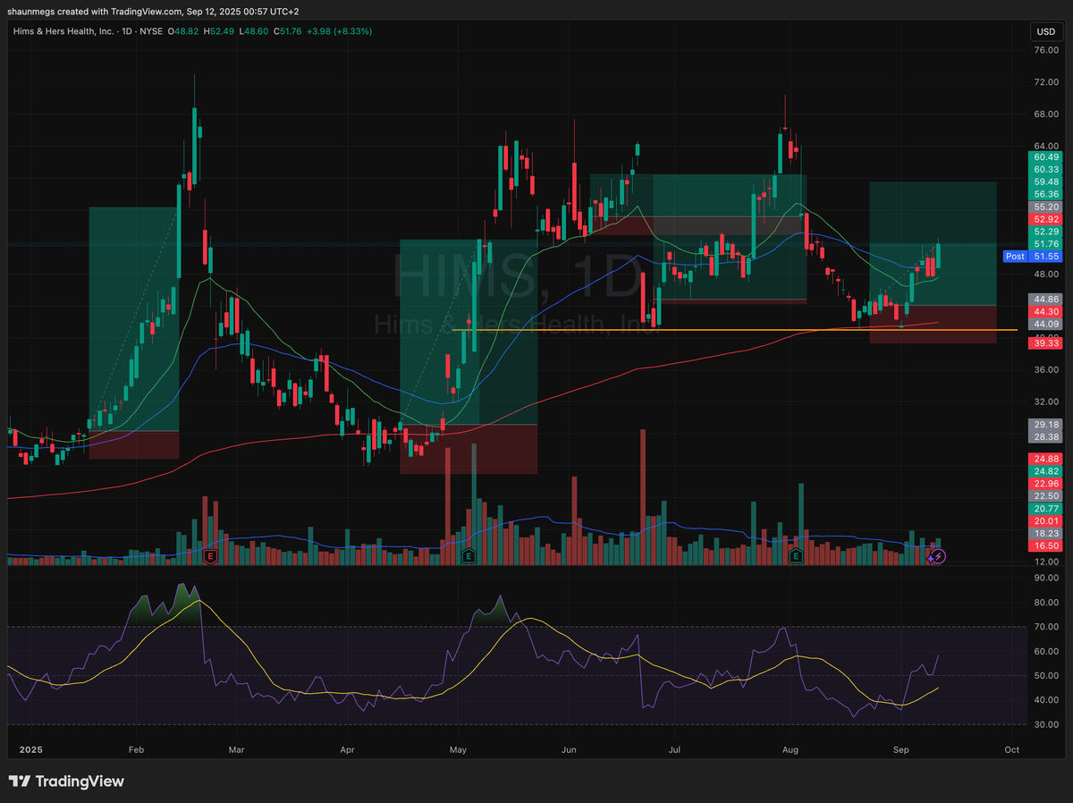
Task: Select the 29.18 gray price label
Action: [1046, 424]
